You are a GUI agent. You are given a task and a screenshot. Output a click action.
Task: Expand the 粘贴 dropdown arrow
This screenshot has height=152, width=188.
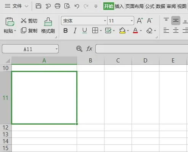coord(15,31)
